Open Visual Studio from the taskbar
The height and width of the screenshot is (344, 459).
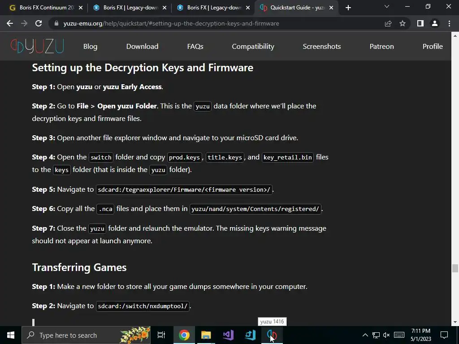(228, 335)
